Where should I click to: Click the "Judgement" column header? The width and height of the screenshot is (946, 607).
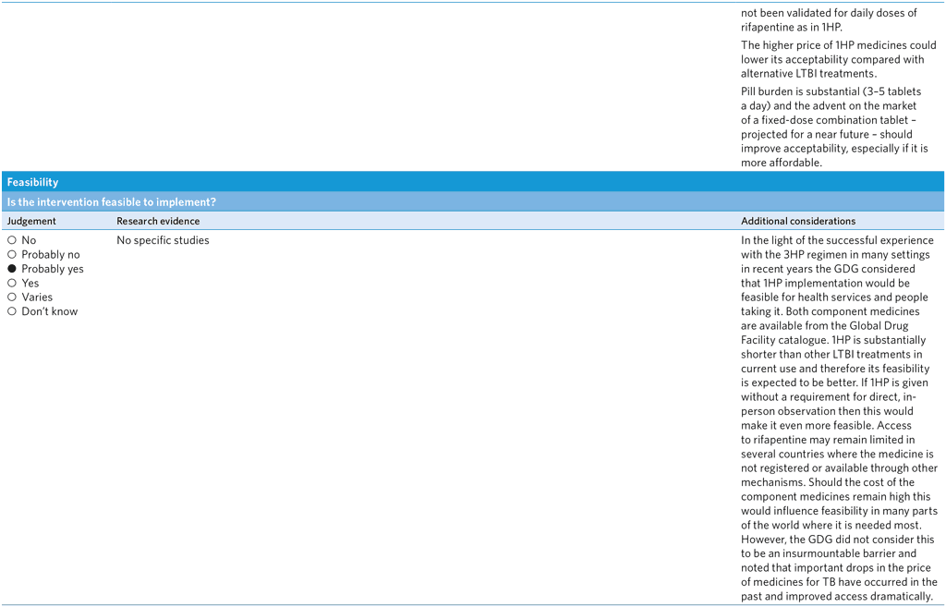(x=31, y=222)
